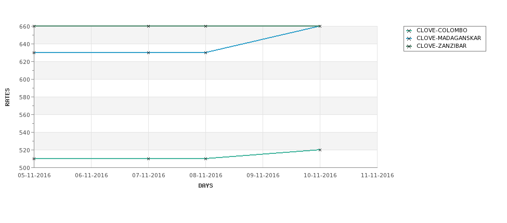This screenshot has height=223, width=507.
Task: Click the rising Madaganskar line segment
Action: 263,40
